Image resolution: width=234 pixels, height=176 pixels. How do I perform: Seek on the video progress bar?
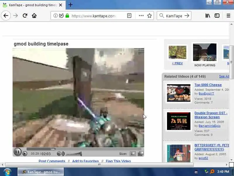click(x=84, y=149)
